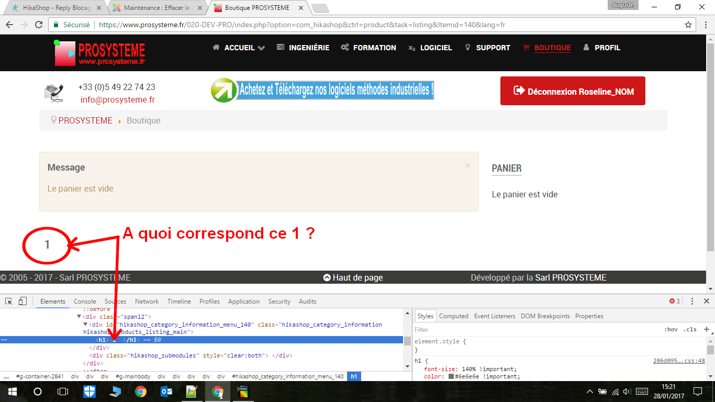Click the Wi-Fi network tray icon

[x=616, y=392]
